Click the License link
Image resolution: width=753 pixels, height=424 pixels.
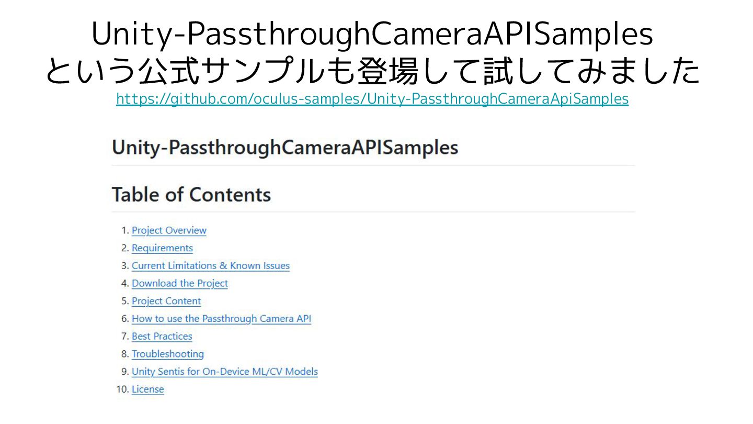(x=147, y=389)
